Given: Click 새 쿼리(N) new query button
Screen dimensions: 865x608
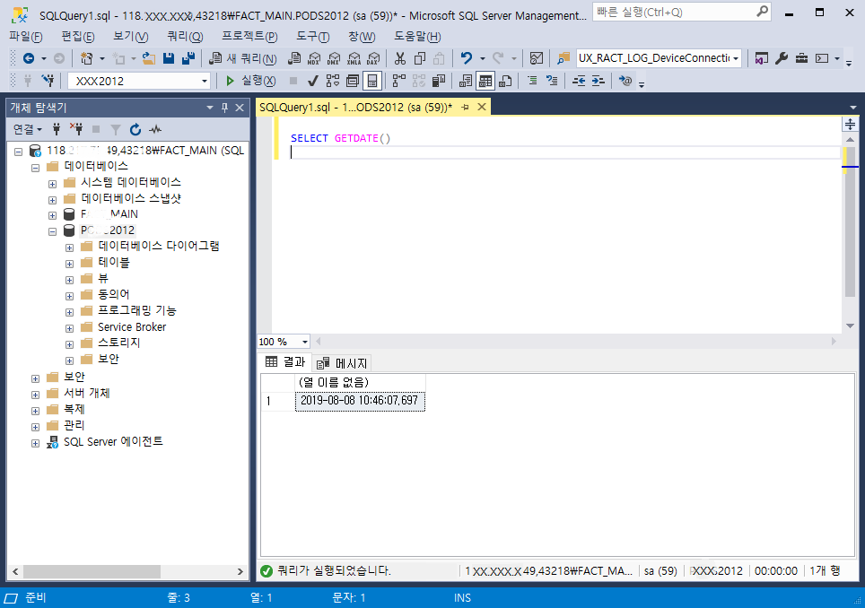Looking at the screenshot, I should (x=243, y=58).
